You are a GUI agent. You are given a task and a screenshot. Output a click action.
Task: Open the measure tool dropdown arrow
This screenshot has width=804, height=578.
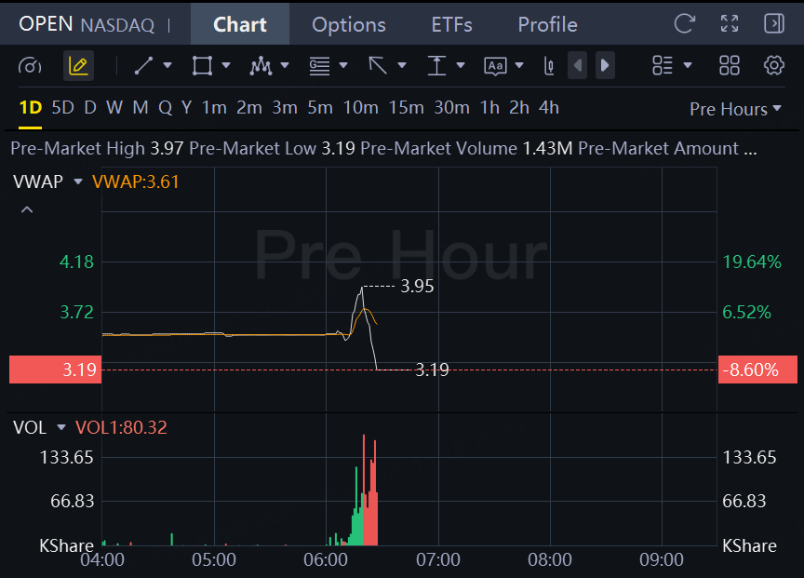click(x=461, y=66)
